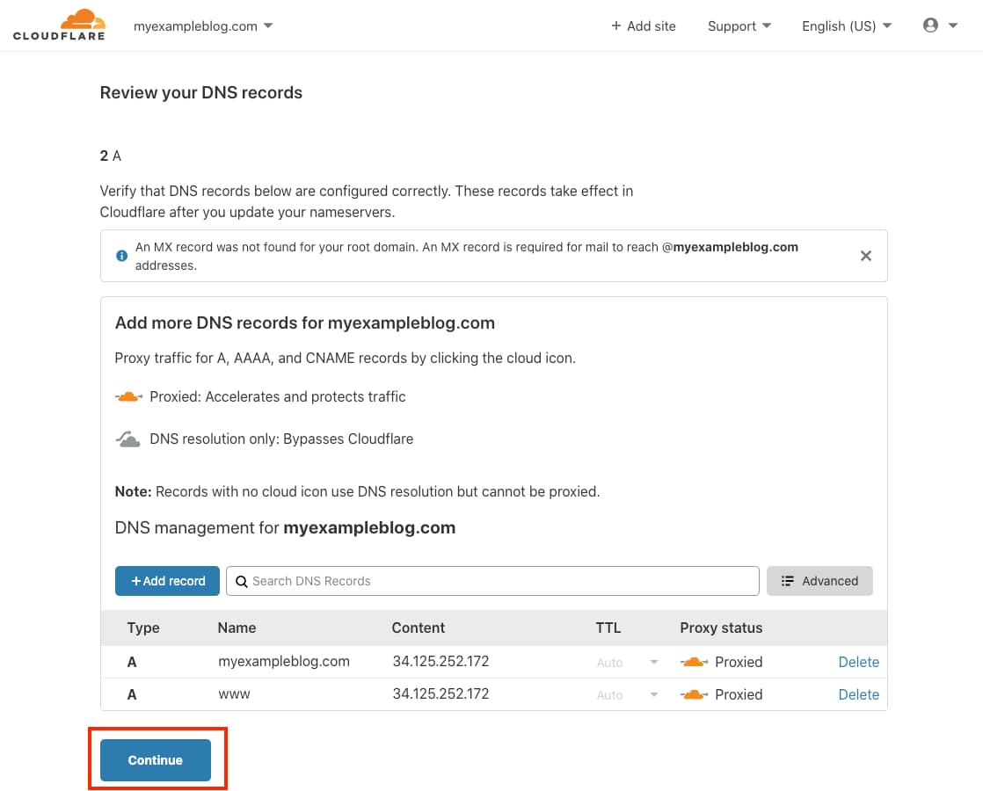The width and height of the screenshot is (983, 791).
Task: Click the Add record button
Action: pos(167,581)
